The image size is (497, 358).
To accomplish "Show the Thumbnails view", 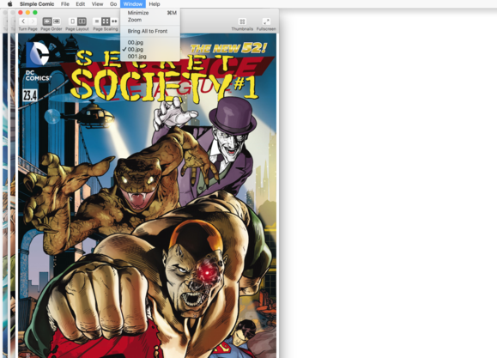I will (242, 21).
